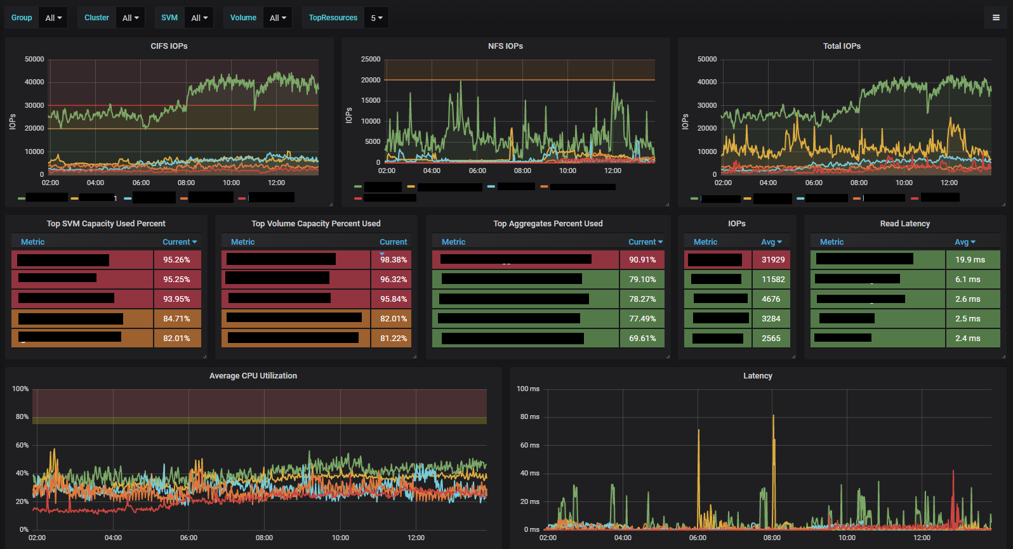1013x549 pixels.
Task: Sort Top Volume Capacity table by Current
Action: point(394,242)
